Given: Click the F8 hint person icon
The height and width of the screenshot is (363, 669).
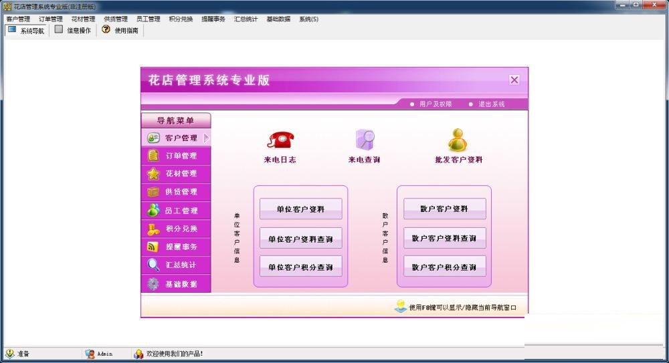Looking at the screenshot, I should click(x=401, y=306).
